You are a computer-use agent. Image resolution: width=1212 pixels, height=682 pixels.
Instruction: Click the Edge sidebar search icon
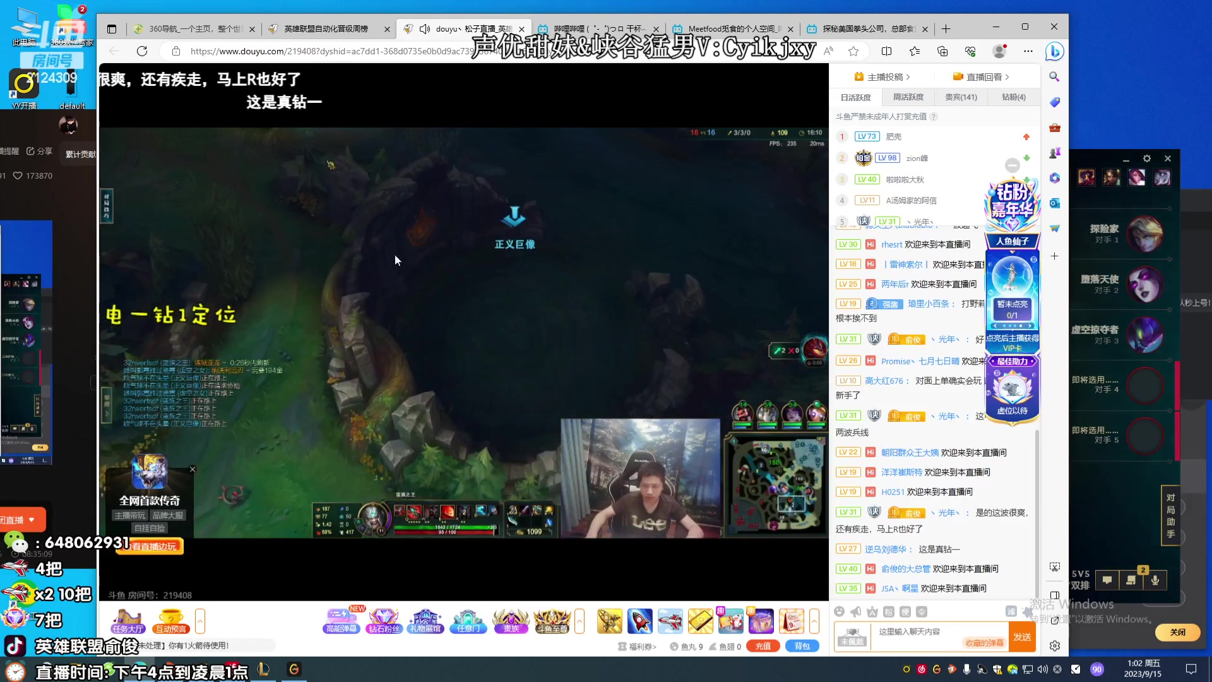pyautogui.click(x=1054, y=76)
